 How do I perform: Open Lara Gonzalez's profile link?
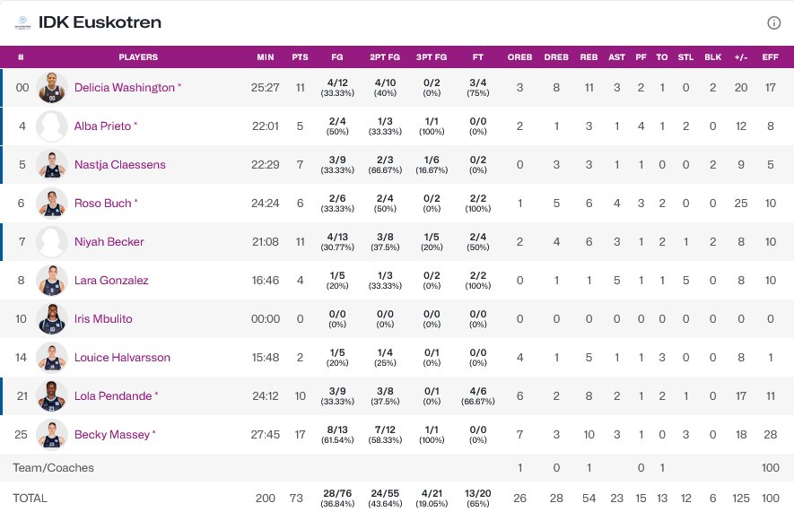pyautogui.click(x=111, y=281)
